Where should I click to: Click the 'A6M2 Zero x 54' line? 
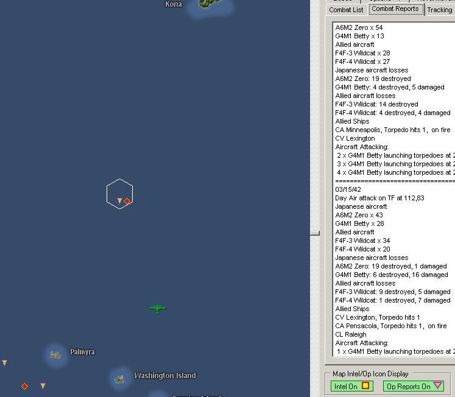[x=359, y=27]
